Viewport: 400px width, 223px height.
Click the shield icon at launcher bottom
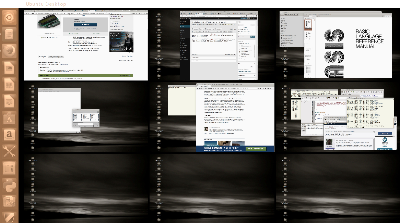pos(9,216)
